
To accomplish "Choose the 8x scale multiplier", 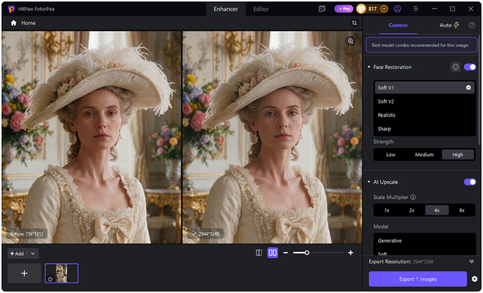I will pos(462,210).
